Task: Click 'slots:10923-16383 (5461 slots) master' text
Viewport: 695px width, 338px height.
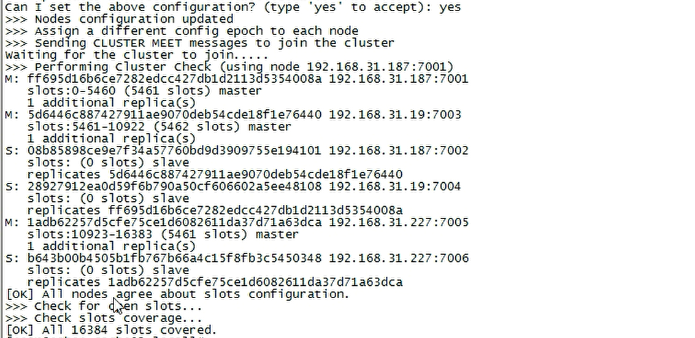Action: [x=163, y=234]
